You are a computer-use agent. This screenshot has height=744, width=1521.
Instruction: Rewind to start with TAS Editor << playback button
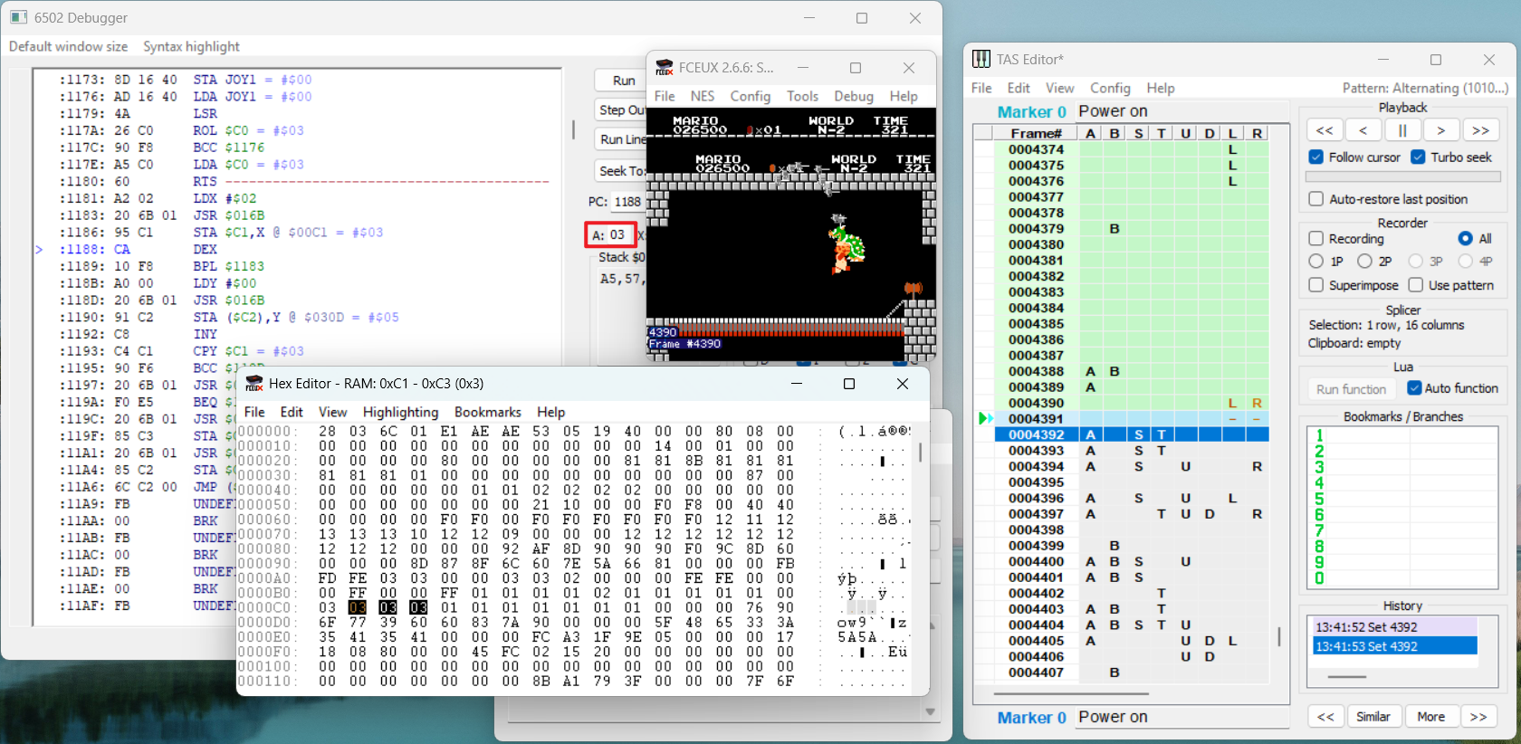coord(1324,130)
